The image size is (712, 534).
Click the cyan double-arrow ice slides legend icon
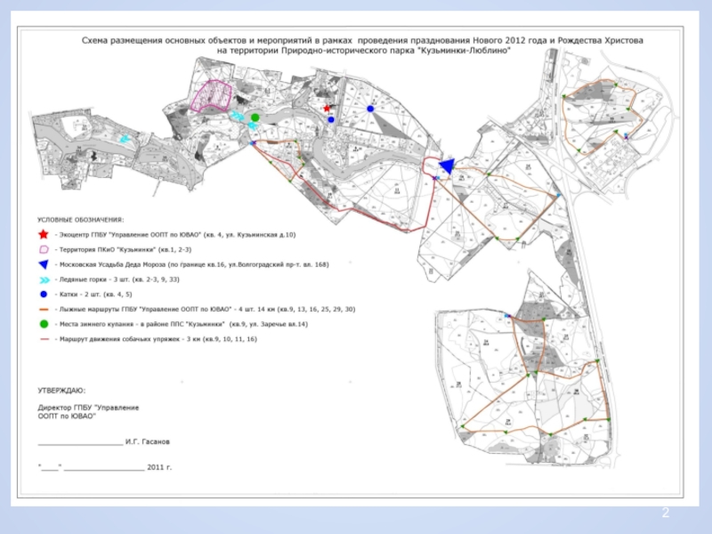[x=43, y=279]
